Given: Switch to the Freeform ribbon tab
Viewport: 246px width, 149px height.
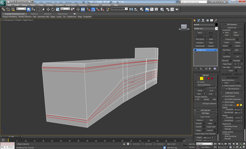Looking at the screenshot, I should click(x=34, y=14).
